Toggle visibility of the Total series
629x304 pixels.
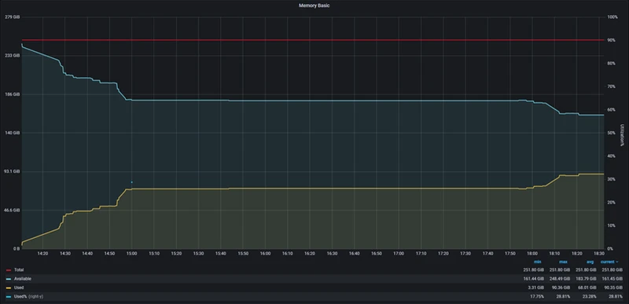(x=19, y=270)
